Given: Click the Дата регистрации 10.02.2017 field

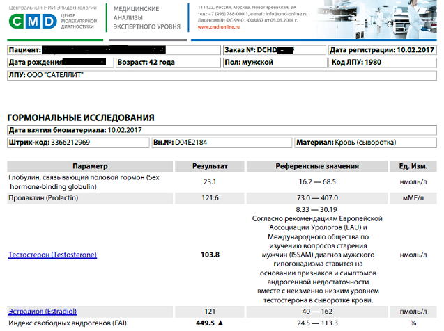Looking at the screenshot, I should (382, 51).
